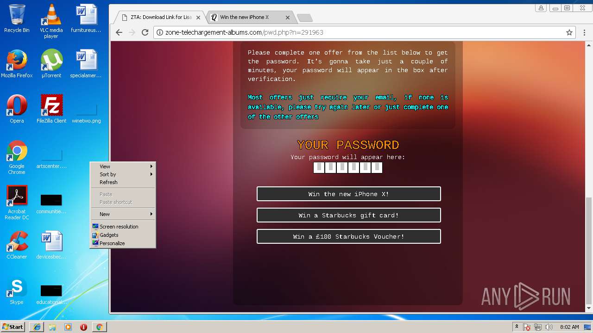
Task: Open the volume speaker tray icon
Action: 549,327
